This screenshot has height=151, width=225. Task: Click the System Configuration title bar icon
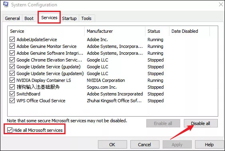[x=6, y=4]
